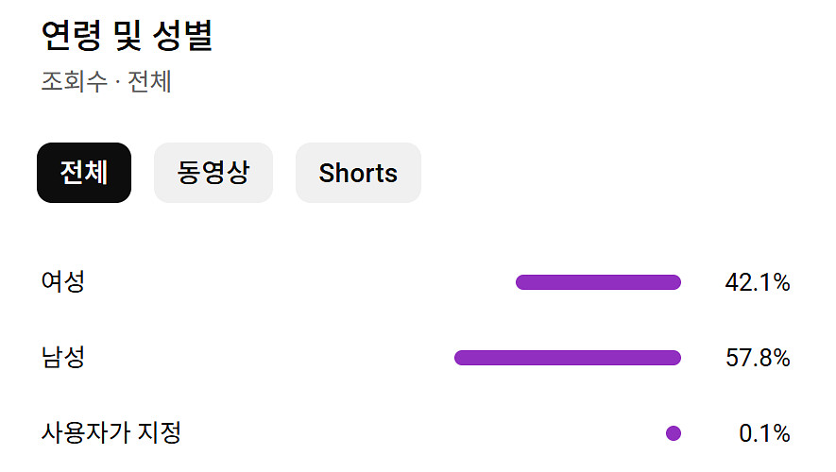Click the word 연령 in the heading
836x472 pixels.
click(x=71, y=36)
